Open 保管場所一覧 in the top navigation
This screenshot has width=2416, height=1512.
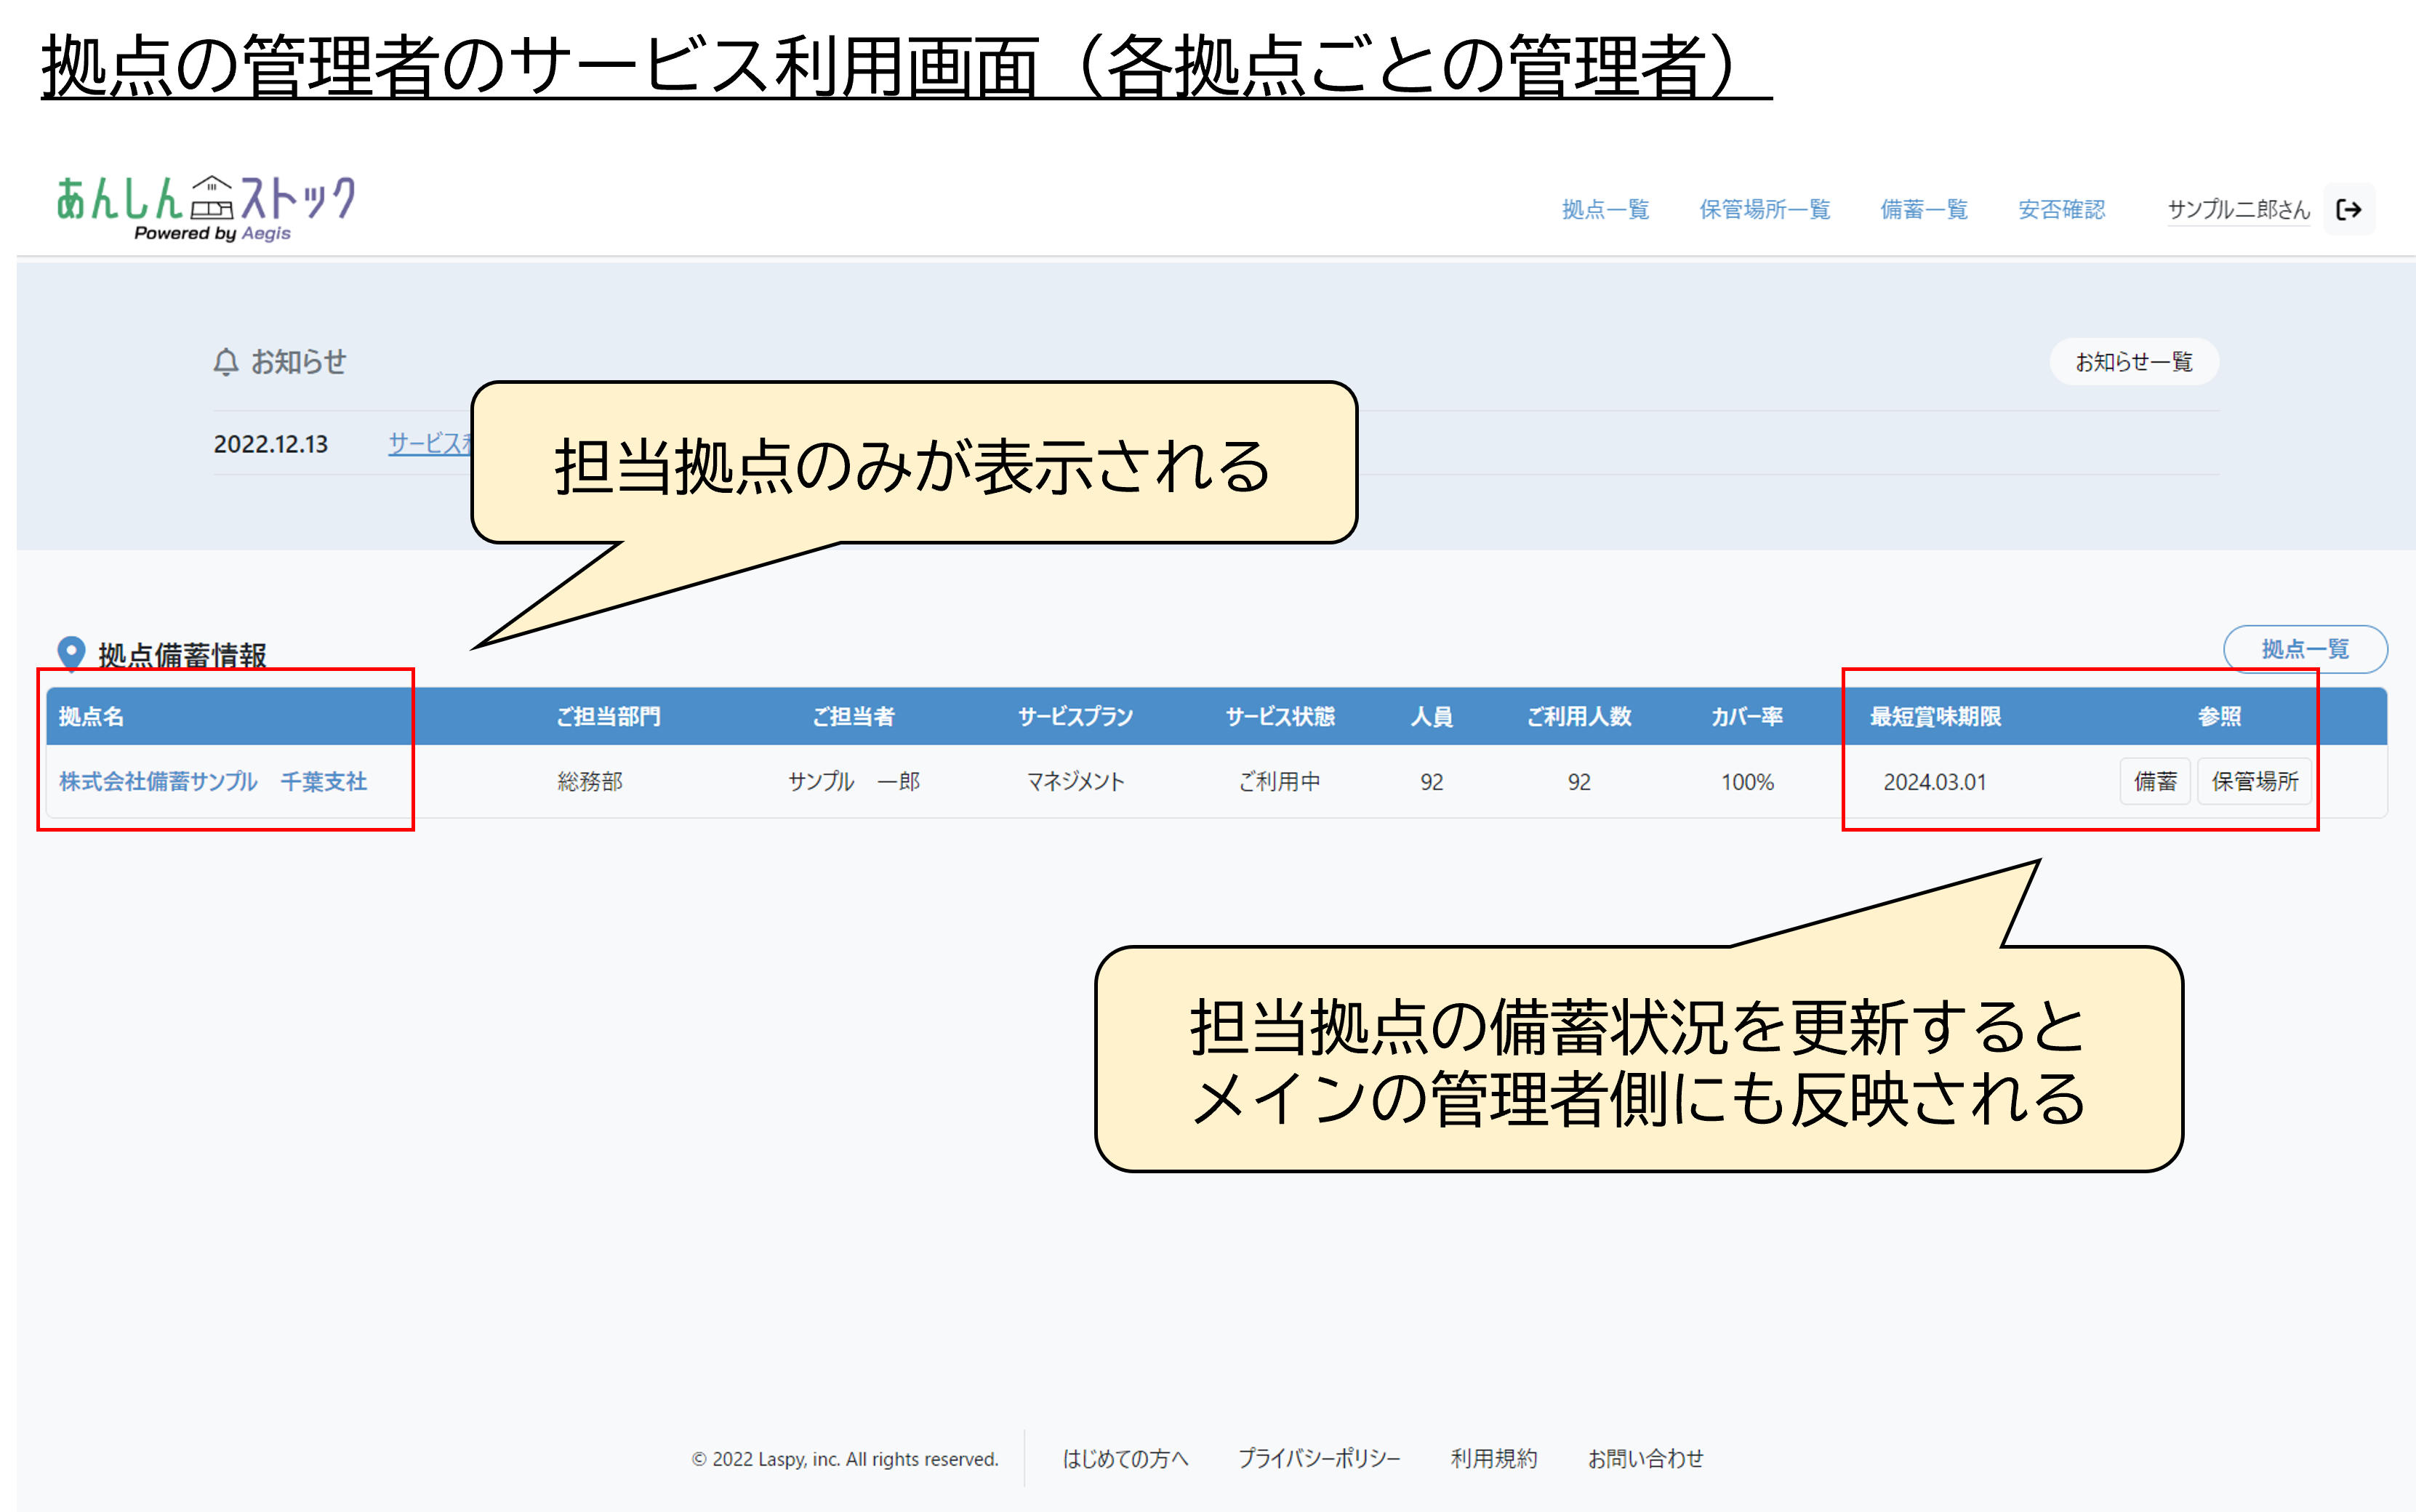(1764, 209)
